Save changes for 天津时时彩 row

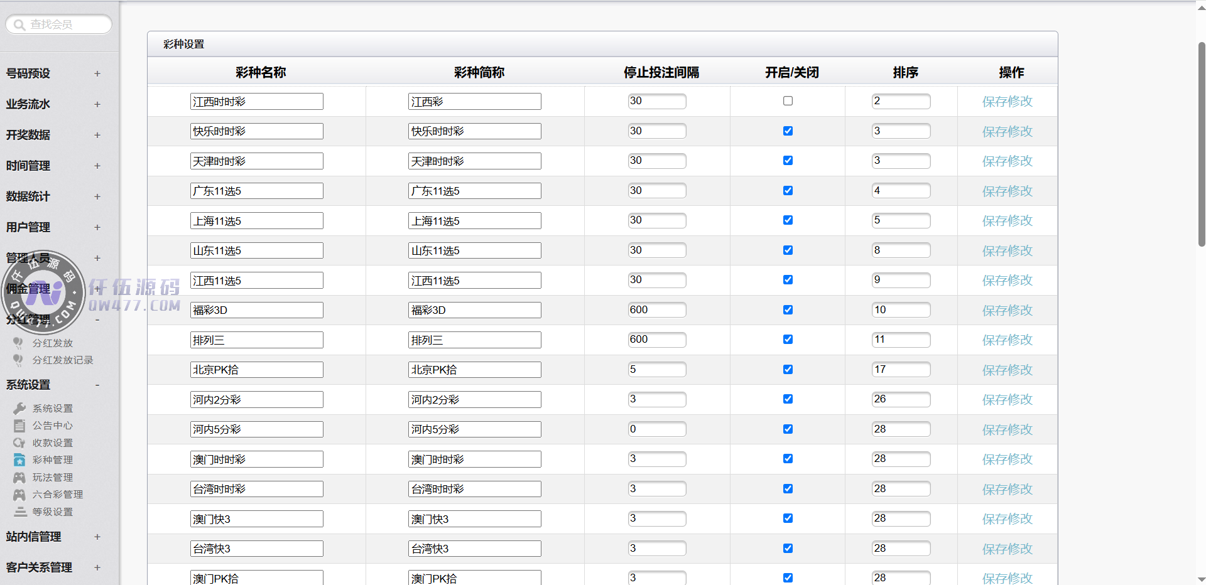tap(1007, 161)
